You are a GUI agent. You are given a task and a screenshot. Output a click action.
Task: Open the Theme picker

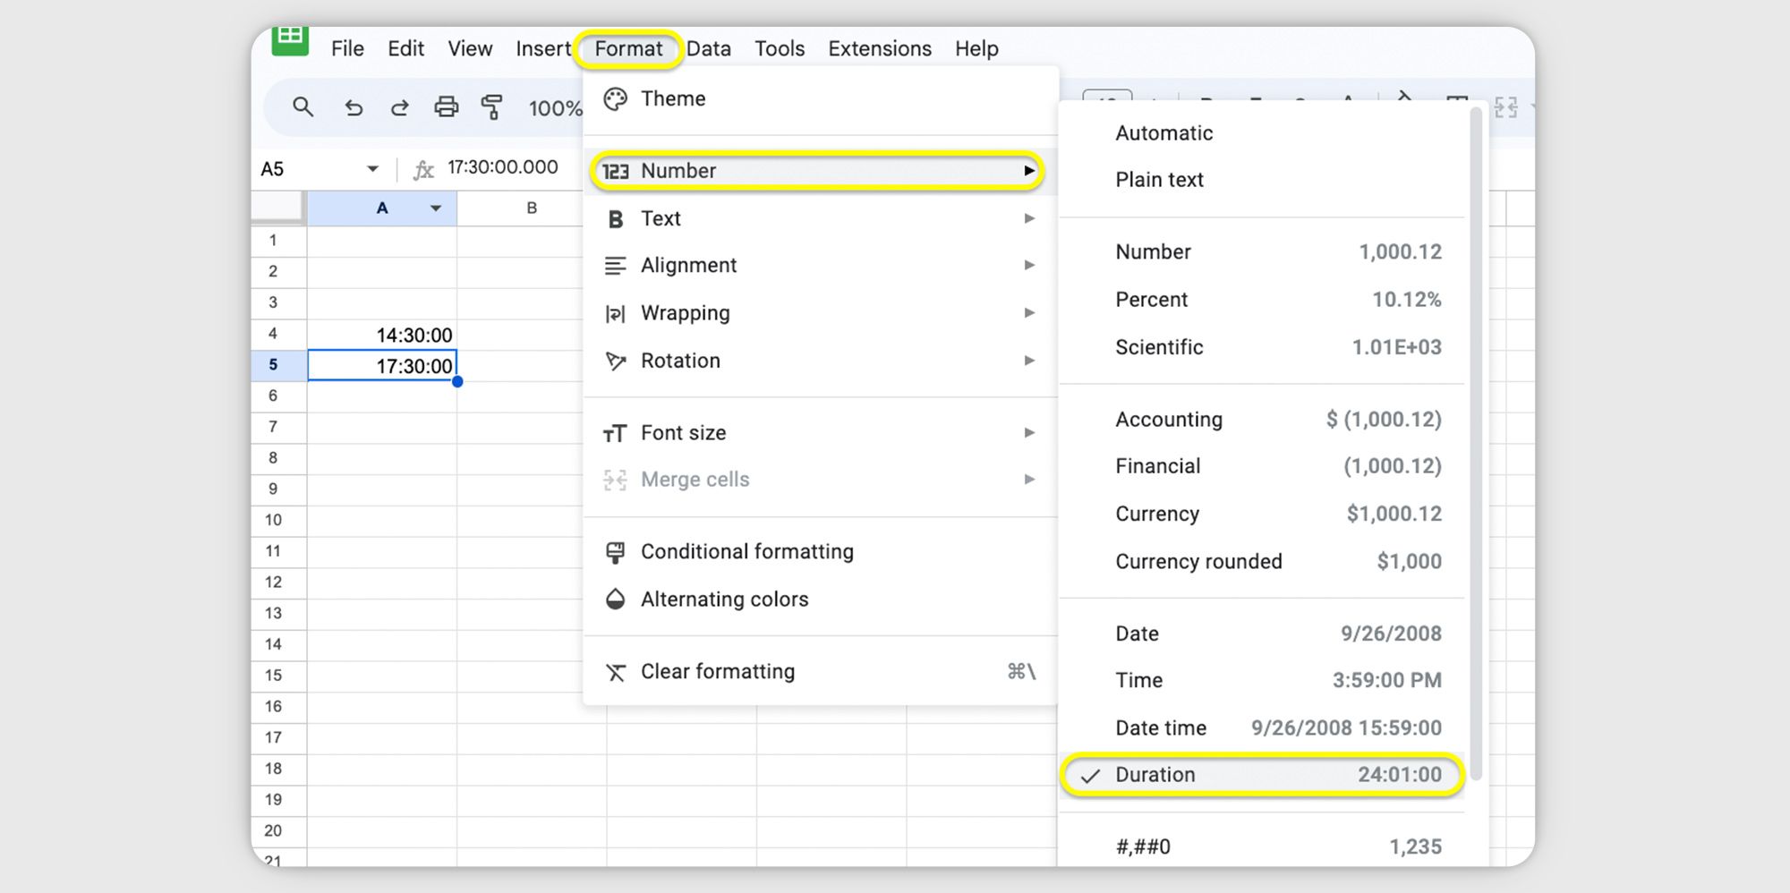672,98
